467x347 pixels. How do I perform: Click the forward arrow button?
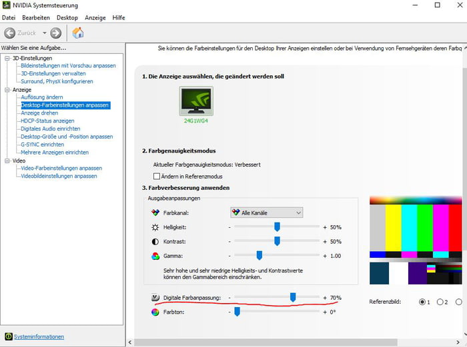[55, 33]
